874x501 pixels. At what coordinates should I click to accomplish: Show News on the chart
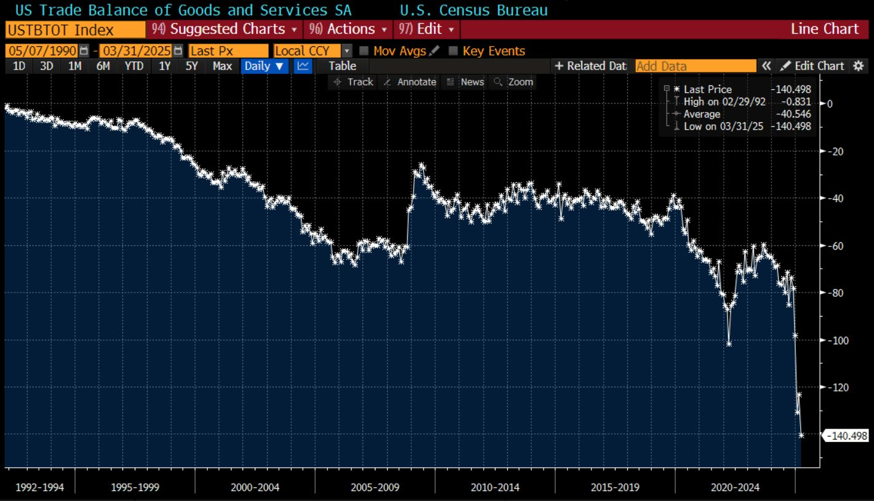(465, 82)
